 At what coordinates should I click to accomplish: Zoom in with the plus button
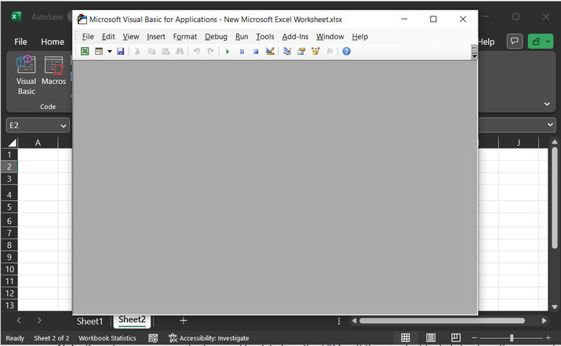pos(548,337)
